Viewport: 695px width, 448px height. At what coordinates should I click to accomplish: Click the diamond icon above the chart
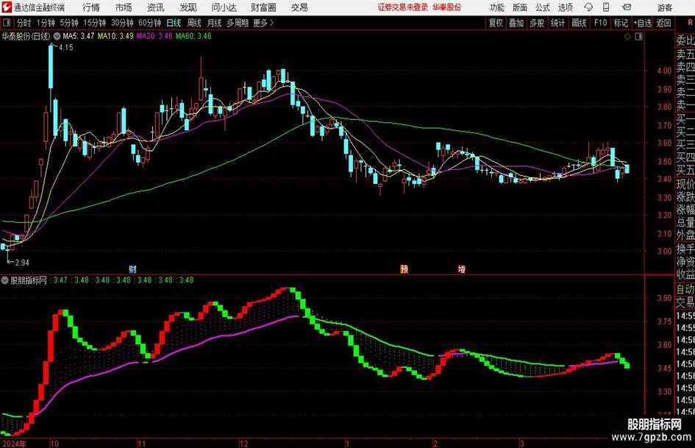pos(627,37)
